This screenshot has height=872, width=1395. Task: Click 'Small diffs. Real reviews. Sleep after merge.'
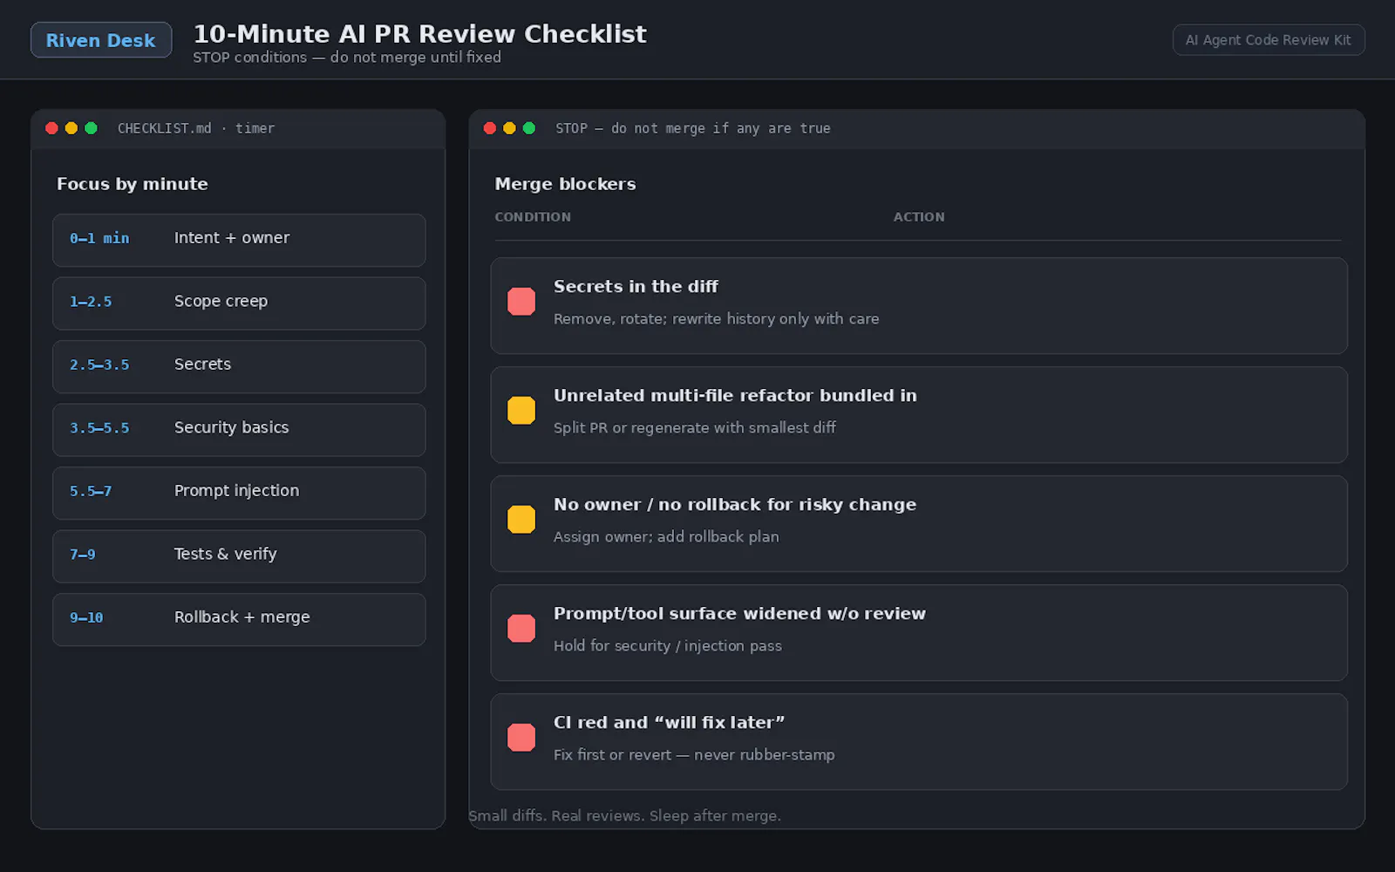click(624, 816)
